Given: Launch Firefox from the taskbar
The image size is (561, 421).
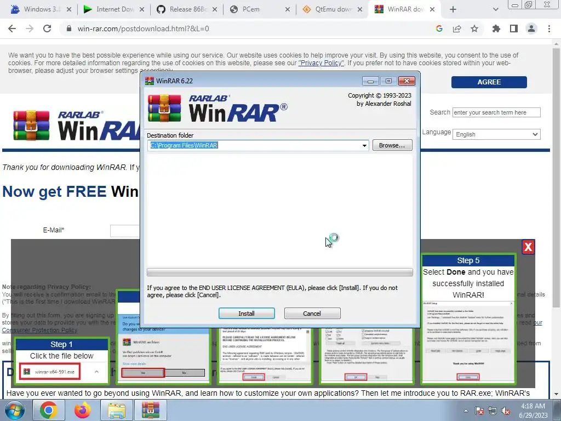Looking at the screenshot, I should 83,410.
